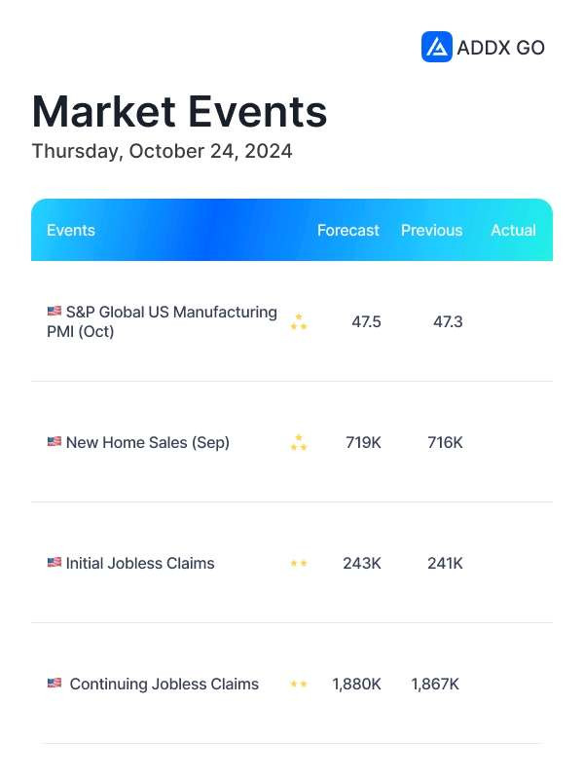
Task: Click the Thursday, October 24, 2024 date
Action: coord(162,151)
